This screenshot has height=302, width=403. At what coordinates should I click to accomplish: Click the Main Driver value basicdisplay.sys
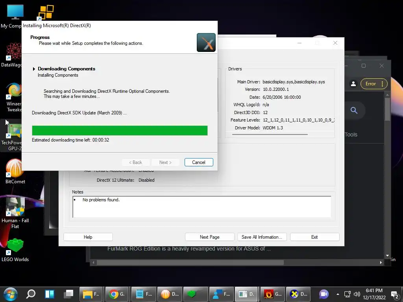(294, 82)
